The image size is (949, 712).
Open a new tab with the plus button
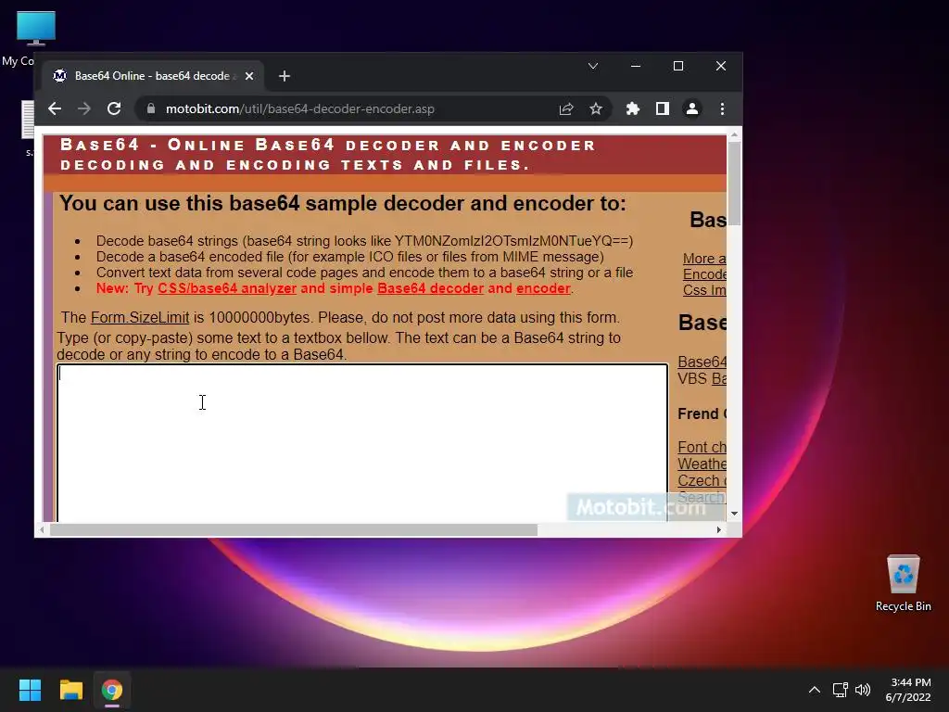(x=285, y=76)
